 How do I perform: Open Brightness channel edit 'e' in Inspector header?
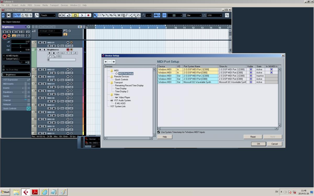[x=29, y=27]
